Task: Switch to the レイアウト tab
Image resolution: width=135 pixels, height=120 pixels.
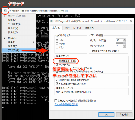Action: (77, 28)
